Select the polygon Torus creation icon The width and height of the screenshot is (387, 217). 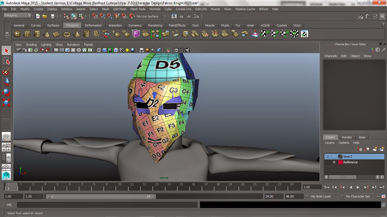(67, 34)
